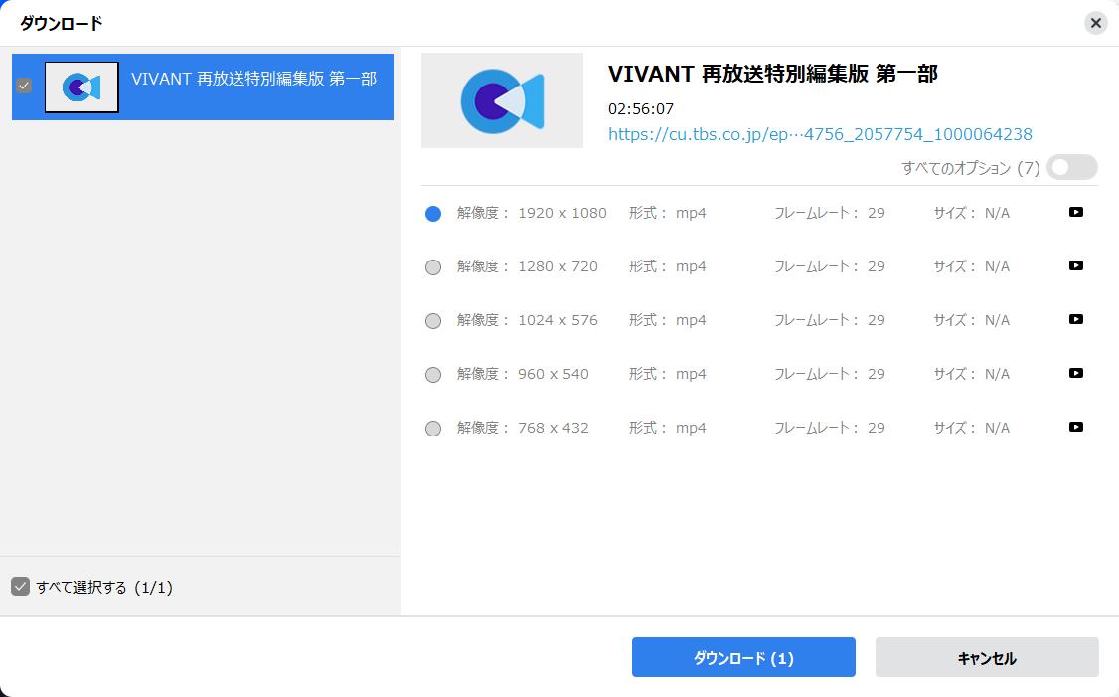Close the ダウンロード dialog with the X
Image resolution: width=1119 pixels, height=697 pixels.
[1095, 24]
